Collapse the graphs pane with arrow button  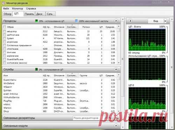pos(130,21)
